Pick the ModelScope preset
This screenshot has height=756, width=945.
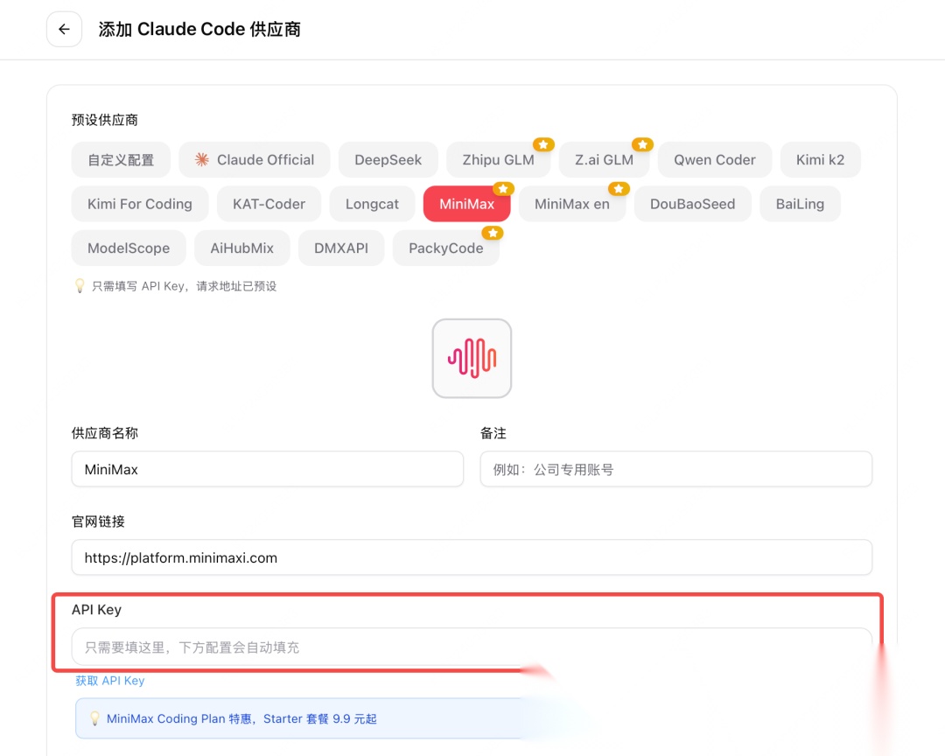click(129, 248)
